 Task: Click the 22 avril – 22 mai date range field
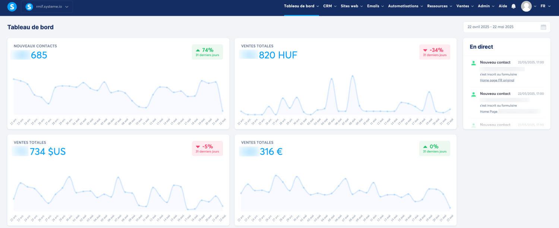tap(500, 27)
